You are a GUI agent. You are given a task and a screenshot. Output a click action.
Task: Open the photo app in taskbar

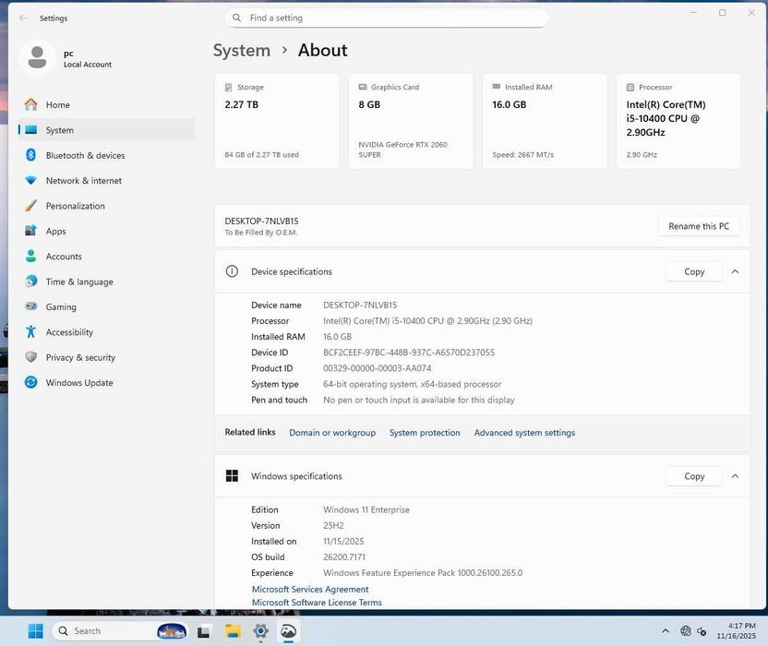(x=289, y=632)
